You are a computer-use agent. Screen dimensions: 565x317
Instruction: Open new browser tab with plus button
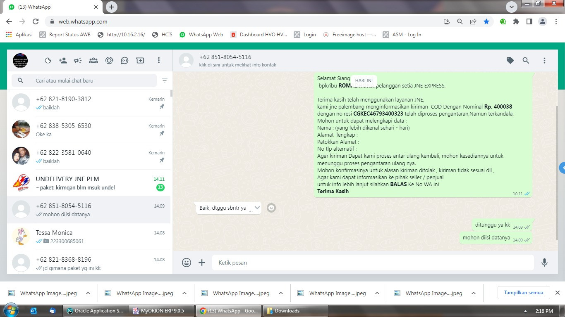112,7
